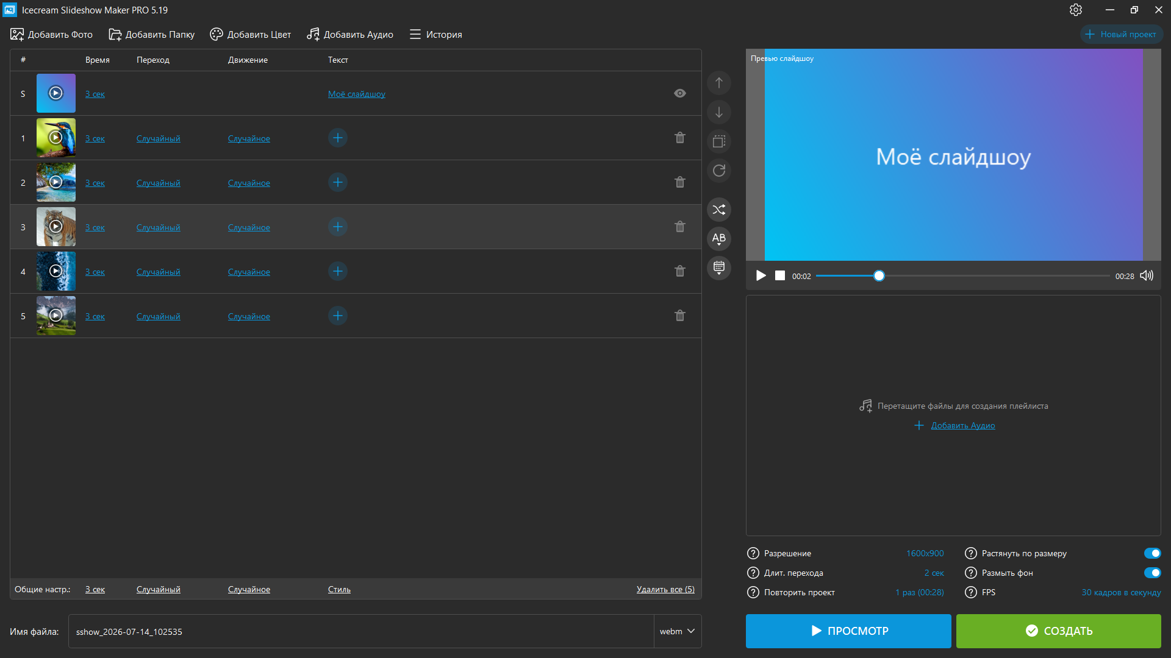Select the title slide gradient thumbnail
This screenshot has height=658, width=1171.
pyautogui.click(x=56, y=93)
